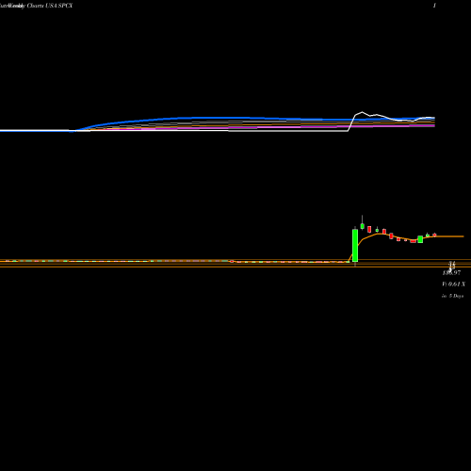Click the wide red candle before the recovery

(413, 241)
